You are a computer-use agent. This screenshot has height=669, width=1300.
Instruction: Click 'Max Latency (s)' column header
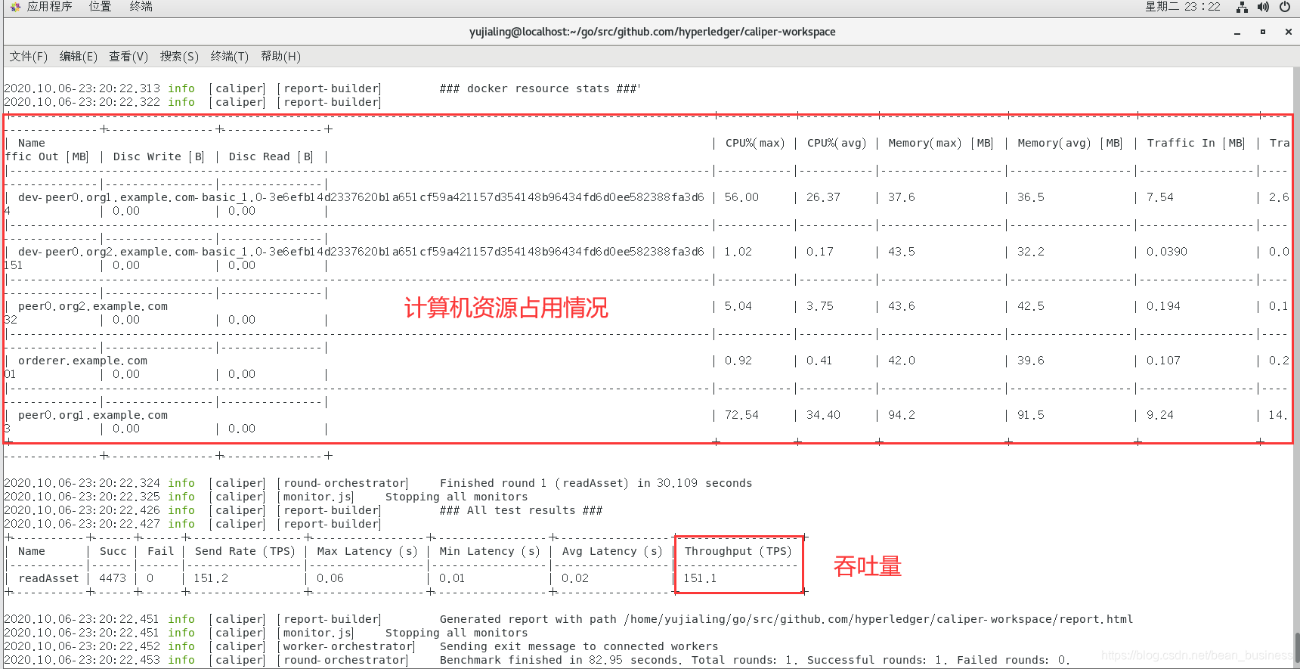pyautogui.click(x=367, y=551)
